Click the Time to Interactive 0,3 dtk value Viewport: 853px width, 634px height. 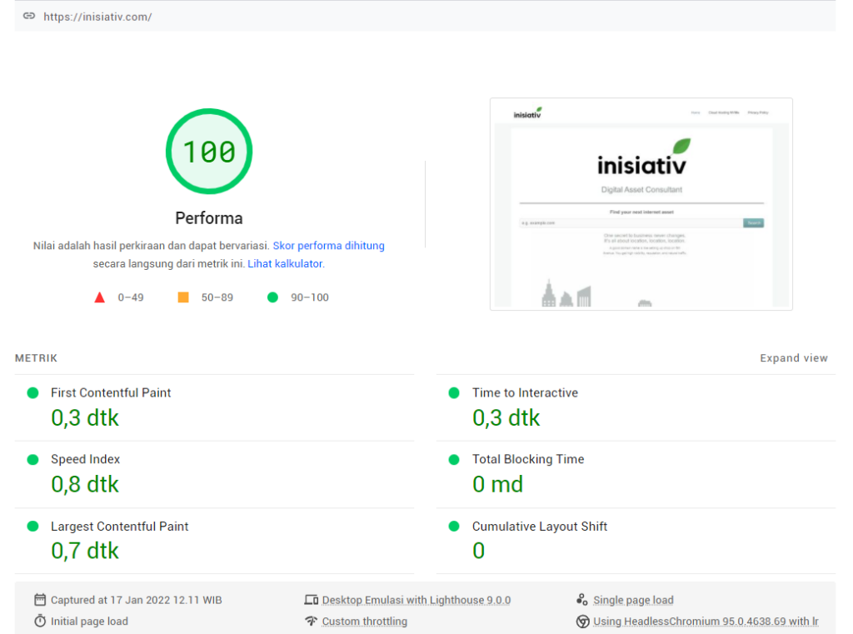(506, 418)
